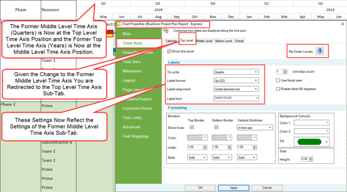Click the Q3 quarter label on time axis
Image resolution: width=347 pixels, height=192 pixels.
coord(158,3)
